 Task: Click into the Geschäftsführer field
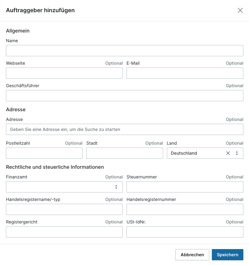(x=125, y=96)
